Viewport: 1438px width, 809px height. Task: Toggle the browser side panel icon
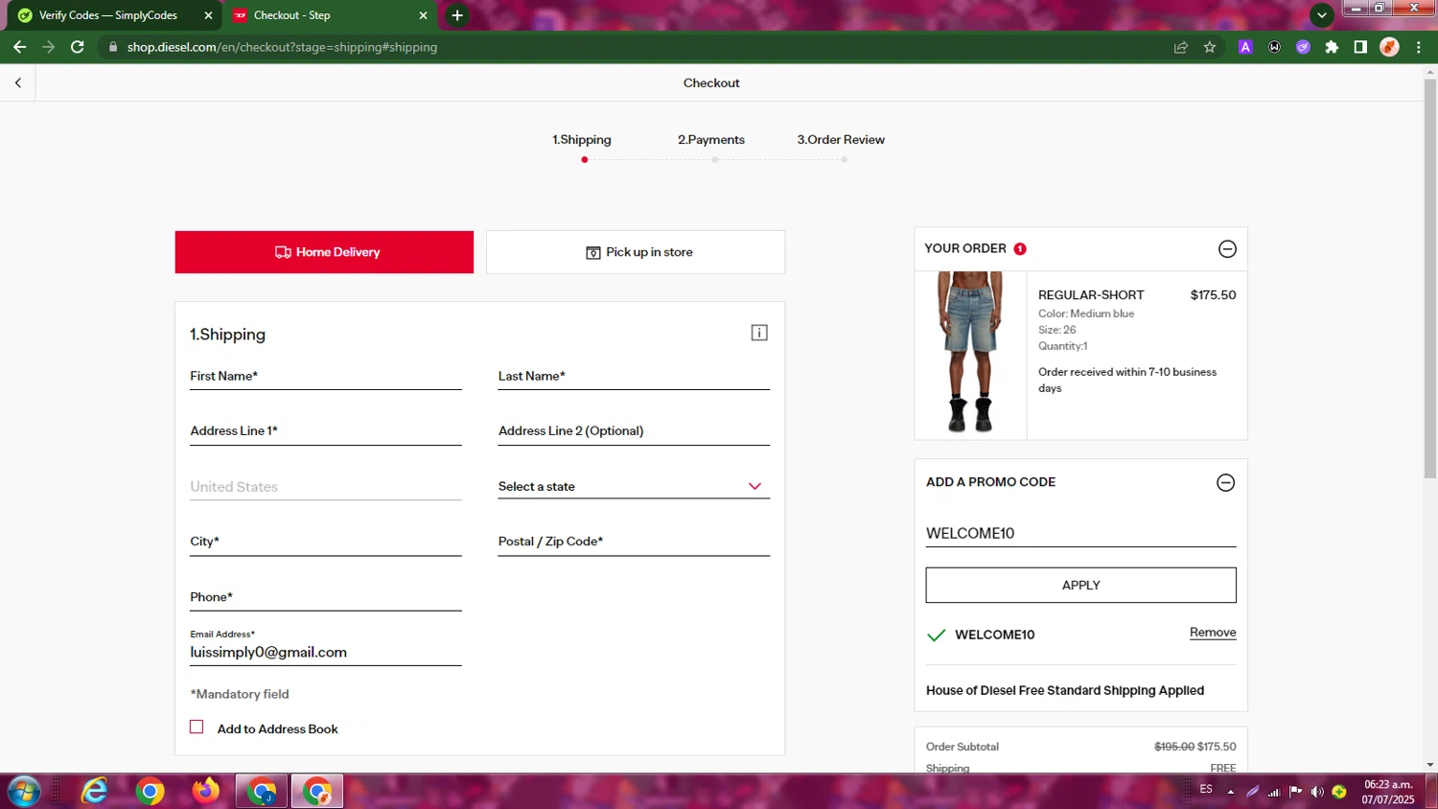point(1360,47)
